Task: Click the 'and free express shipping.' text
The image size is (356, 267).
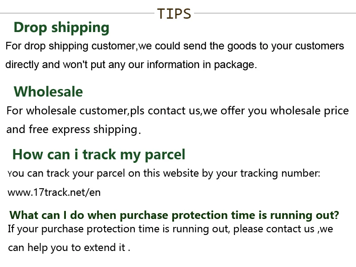Action: [73, 129]
